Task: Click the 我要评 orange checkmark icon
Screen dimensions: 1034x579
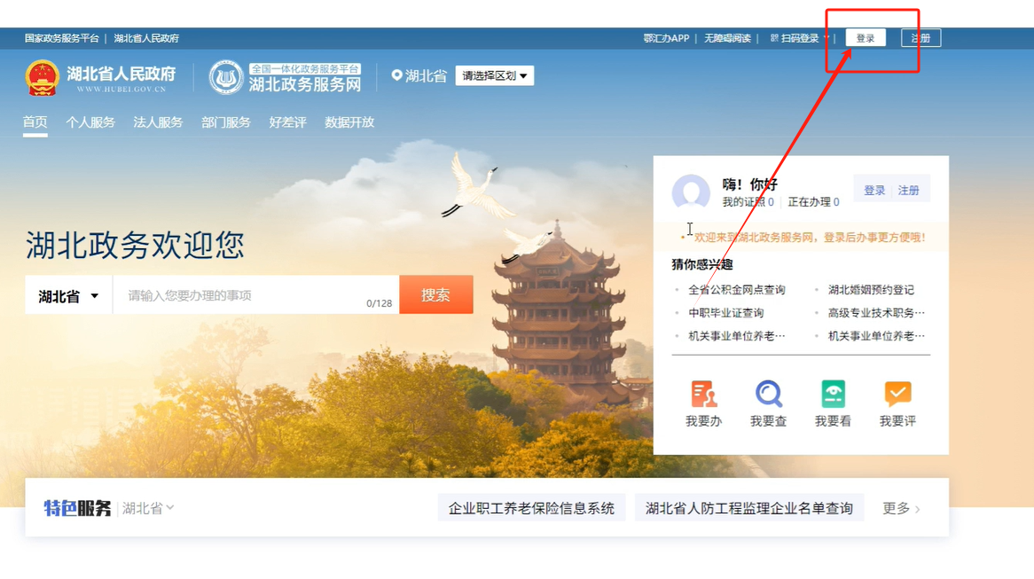Action: click(x=897, y=394)
